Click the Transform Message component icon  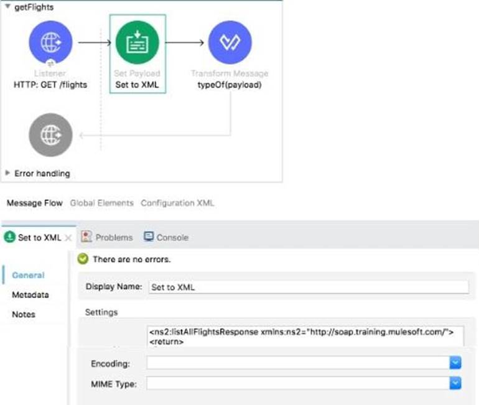230,42
